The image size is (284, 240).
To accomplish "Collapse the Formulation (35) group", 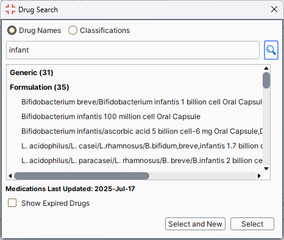I will (40, 87).
